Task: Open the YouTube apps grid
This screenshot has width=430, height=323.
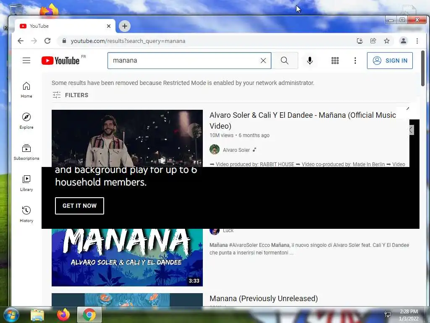Action: 335,61
